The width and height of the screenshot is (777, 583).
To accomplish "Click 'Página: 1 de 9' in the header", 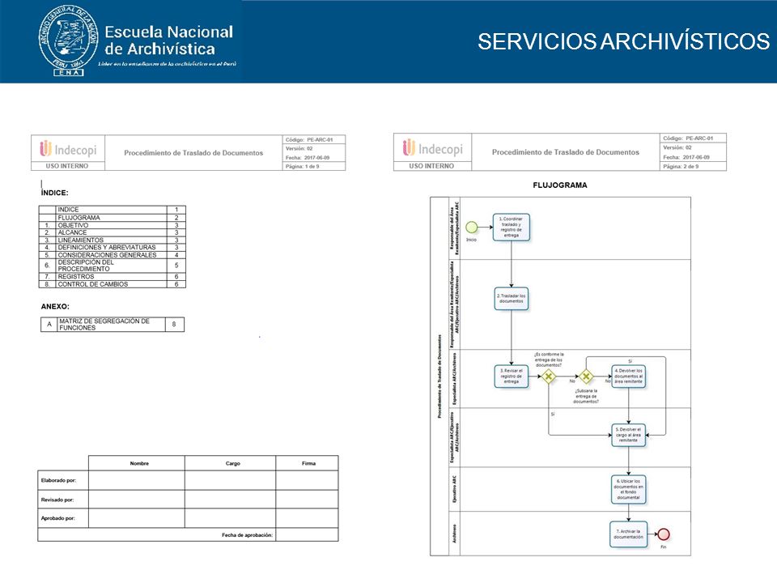I will coord(302,167).
